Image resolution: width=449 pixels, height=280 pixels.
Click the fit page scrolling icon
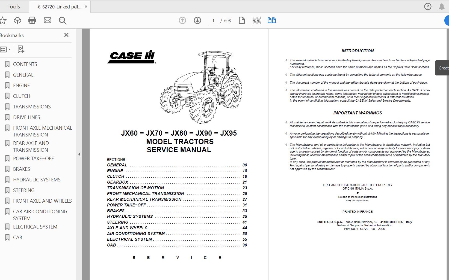(x=256, y=20)
